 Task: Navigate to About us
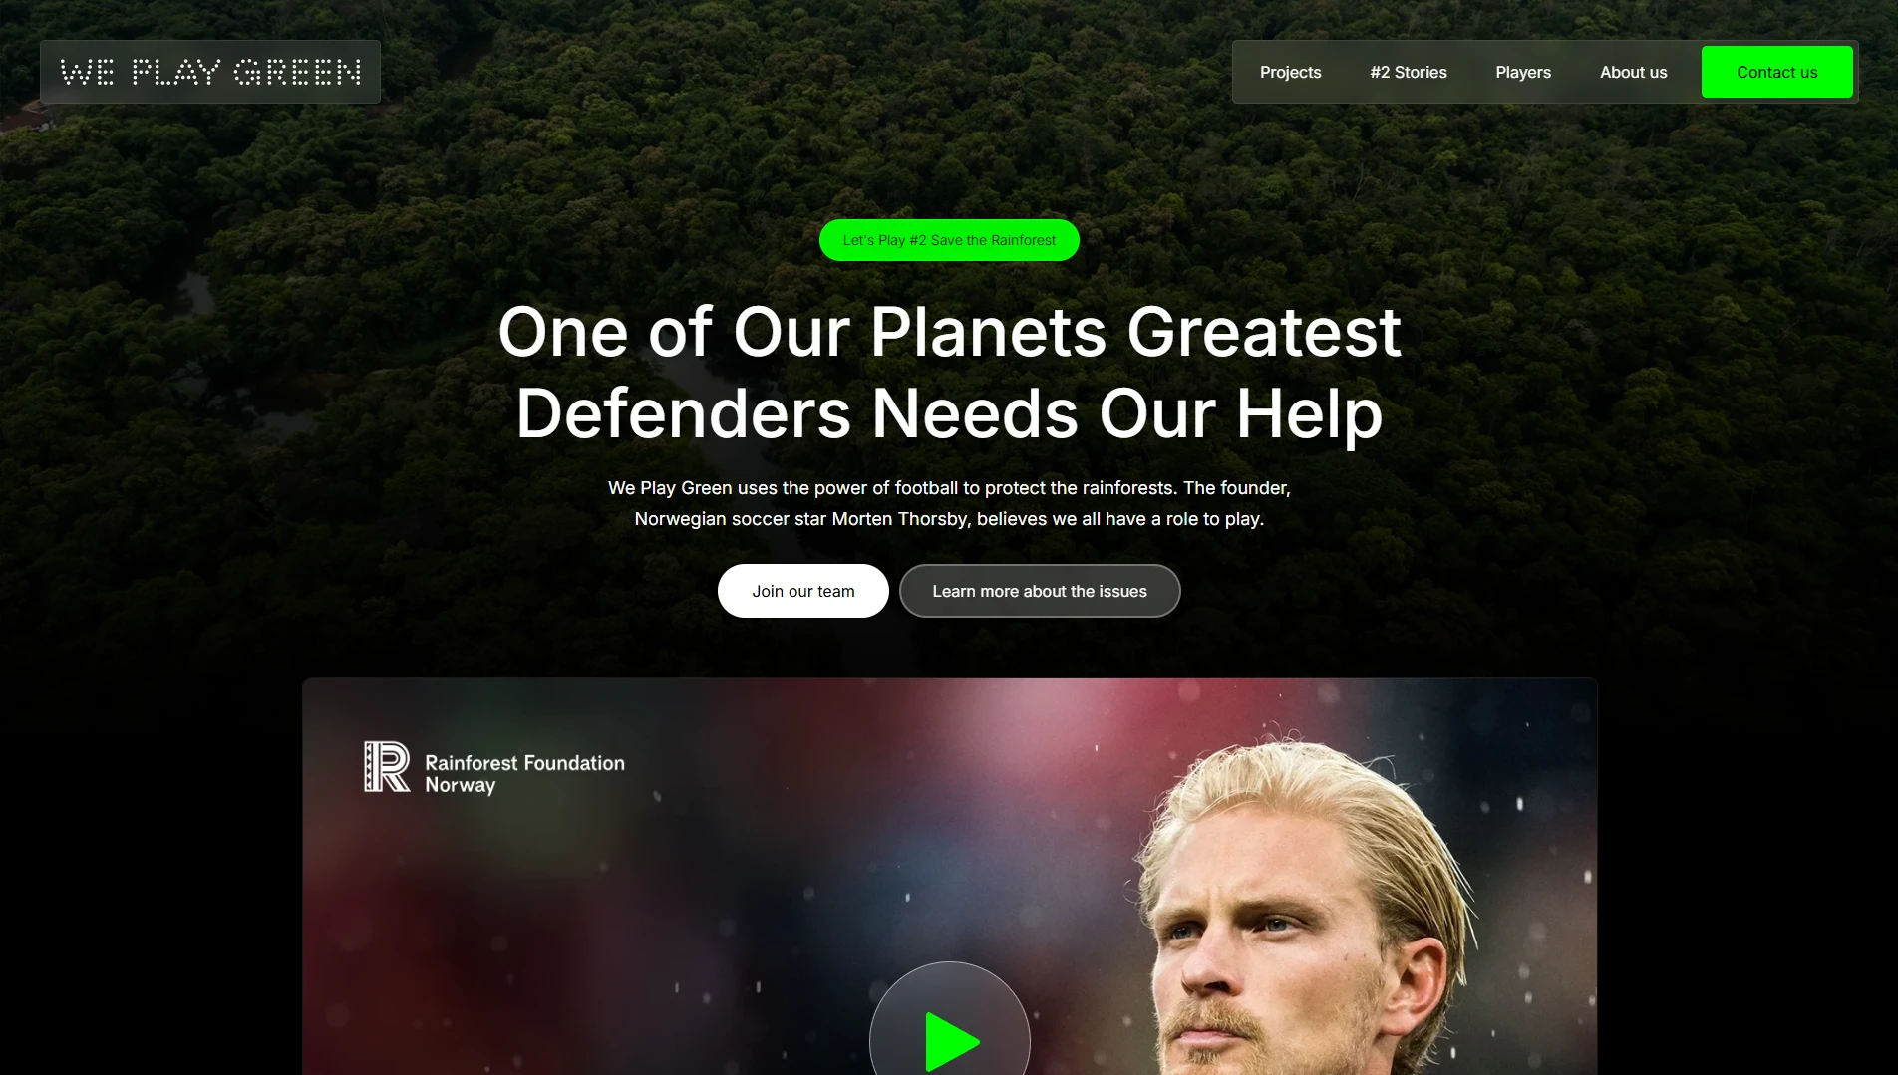(1633, 72)
